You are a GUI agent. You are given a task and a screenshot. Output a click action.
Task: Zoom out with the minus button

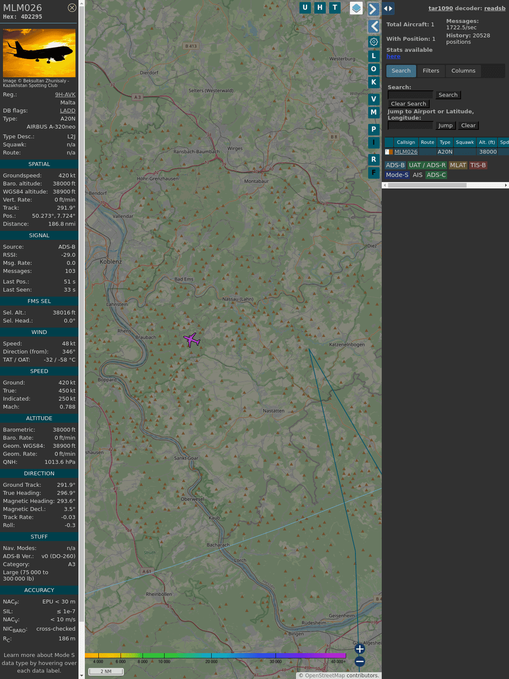(x=360, y=662)
